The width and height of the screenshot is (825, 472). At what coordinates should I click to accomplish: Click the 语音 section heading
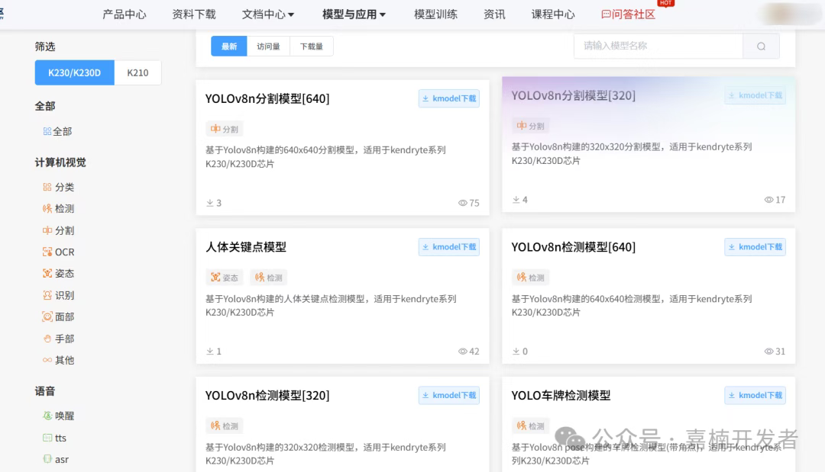click(x=45, y=390)
